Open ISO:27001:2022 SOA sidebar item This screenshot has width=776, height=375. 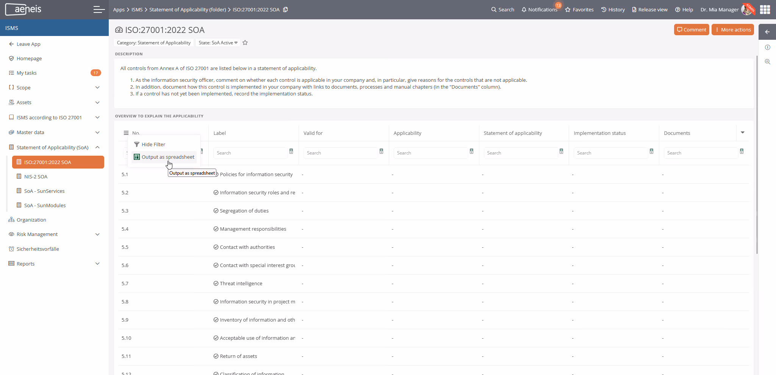pyautogui.click(x=58, y=162)
